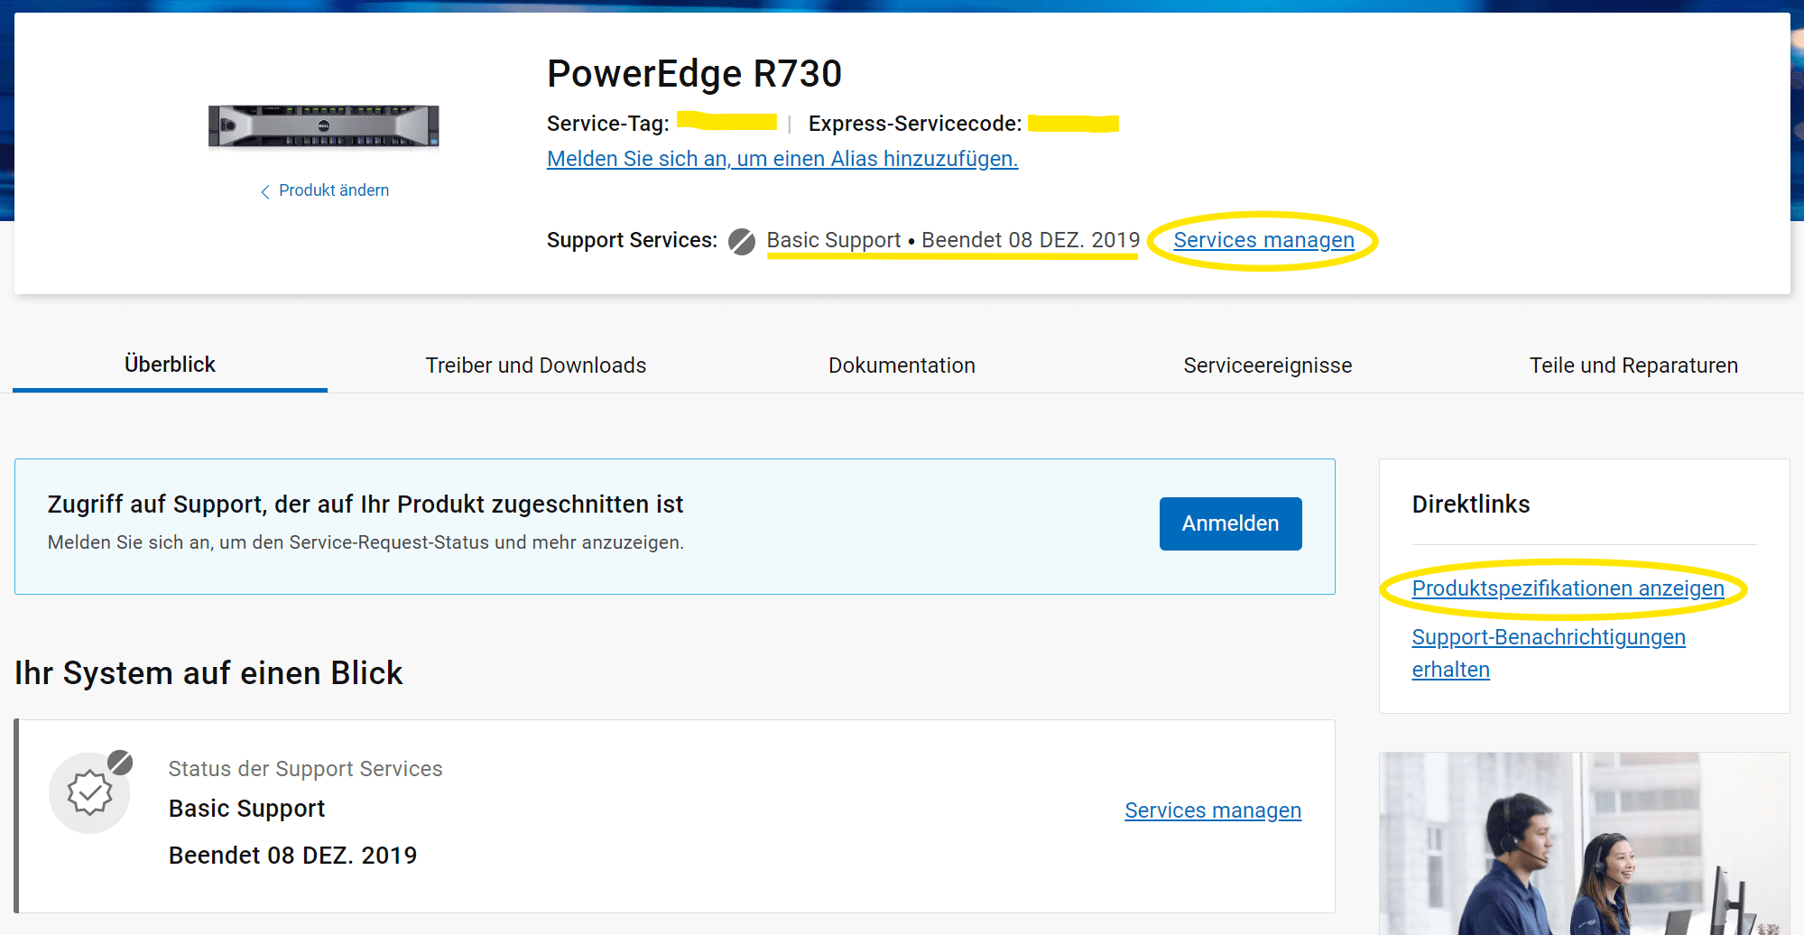1804x935 pixels.
Task: Switch to the Serviceereignisse tab
Action: click(x=1267, y=366)
